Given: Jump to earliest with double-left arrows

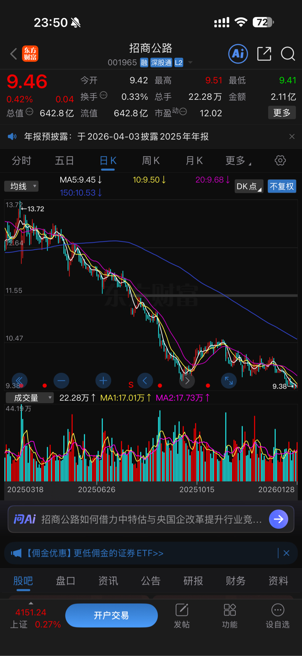Looking at the screenshot, I should (x=19, y=380).
